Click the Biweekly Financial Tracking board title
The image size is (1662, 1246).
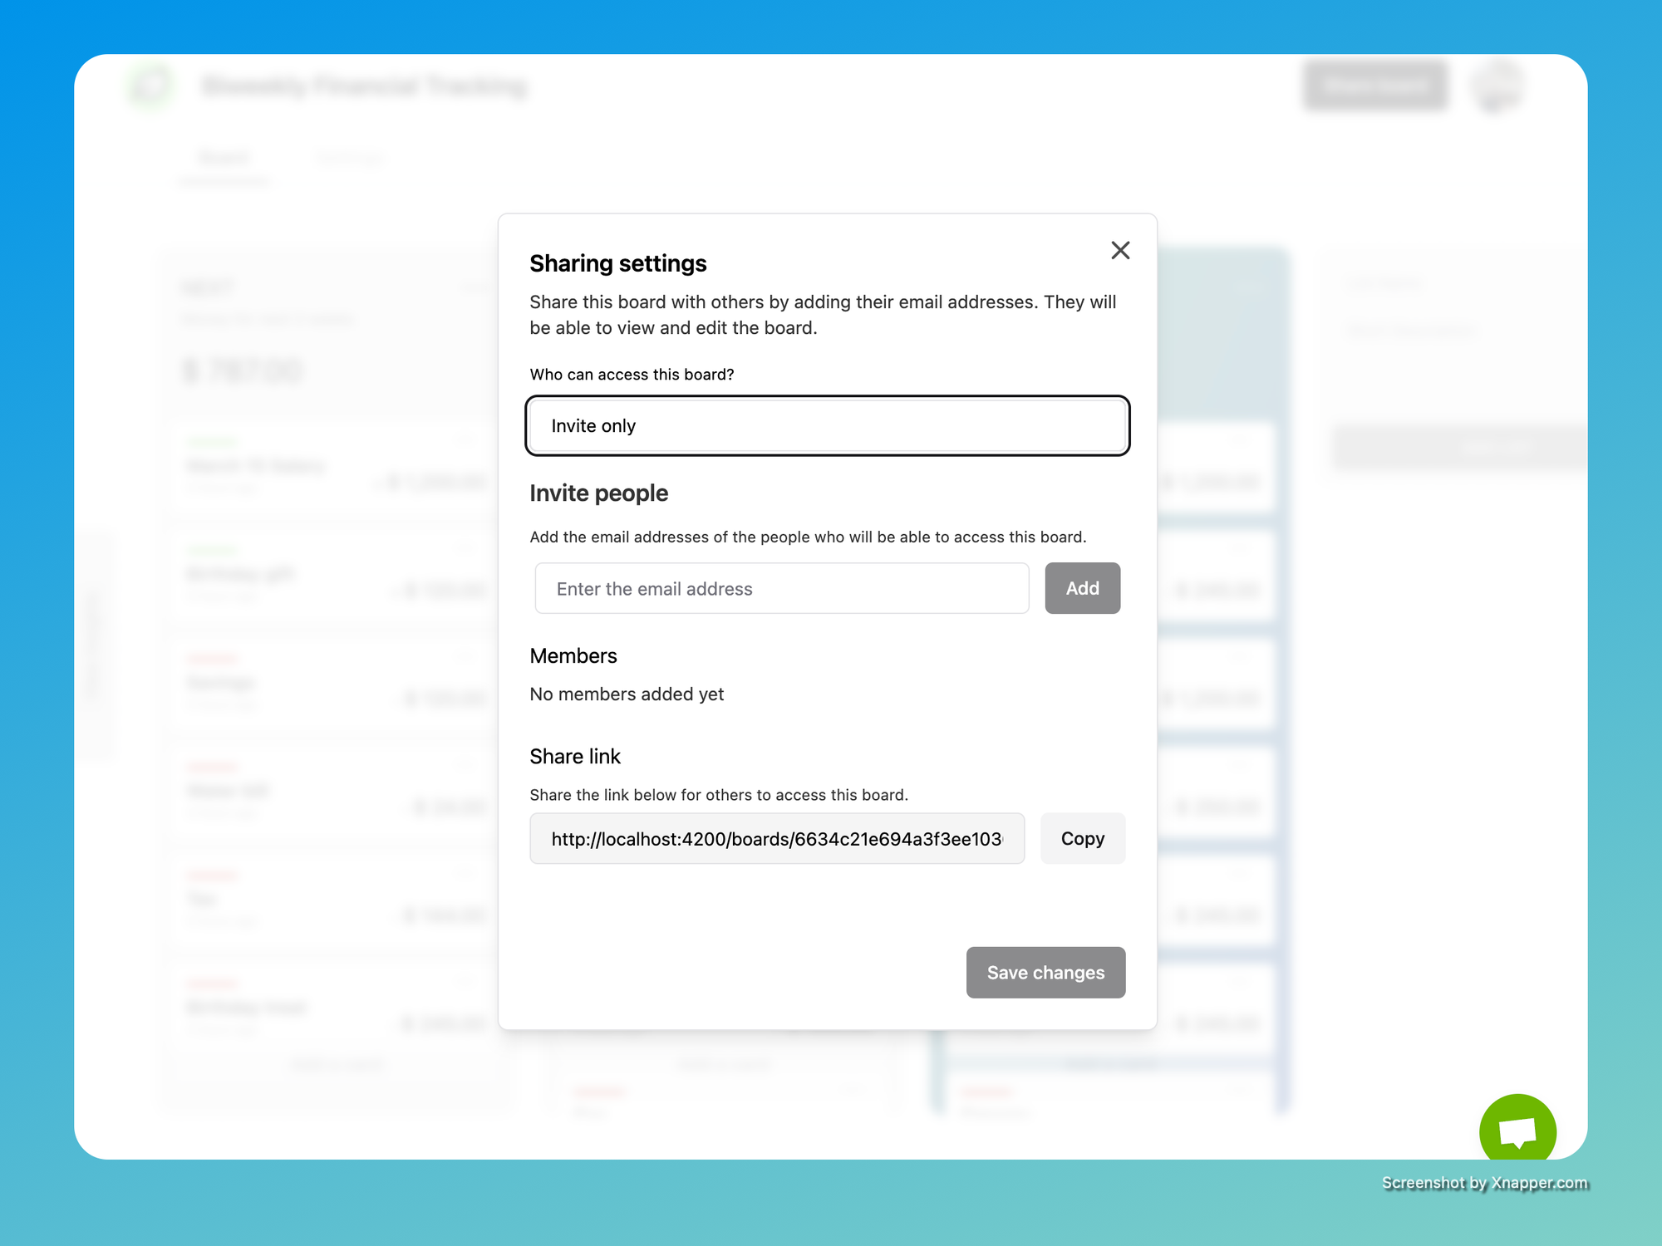[x=365, y=86]
